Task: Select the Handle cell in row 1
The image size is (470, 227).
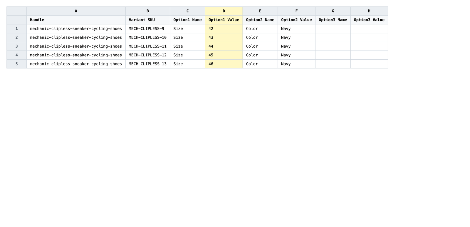Action: pyautogui.click(x=76, y=29)
